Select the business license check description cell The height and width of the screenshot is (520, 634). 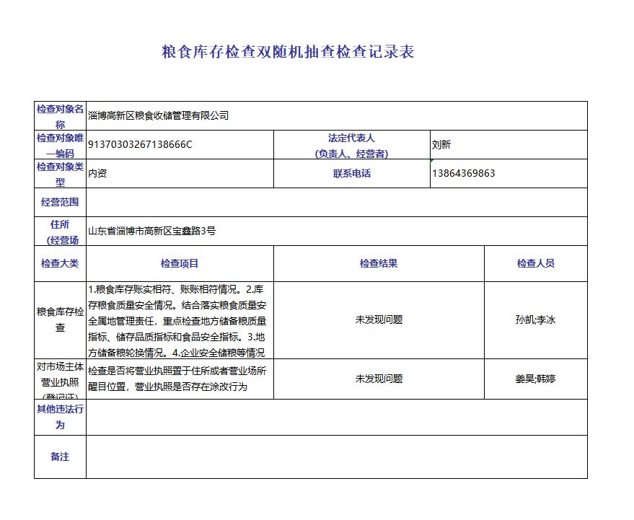click(x=180, y=379)
